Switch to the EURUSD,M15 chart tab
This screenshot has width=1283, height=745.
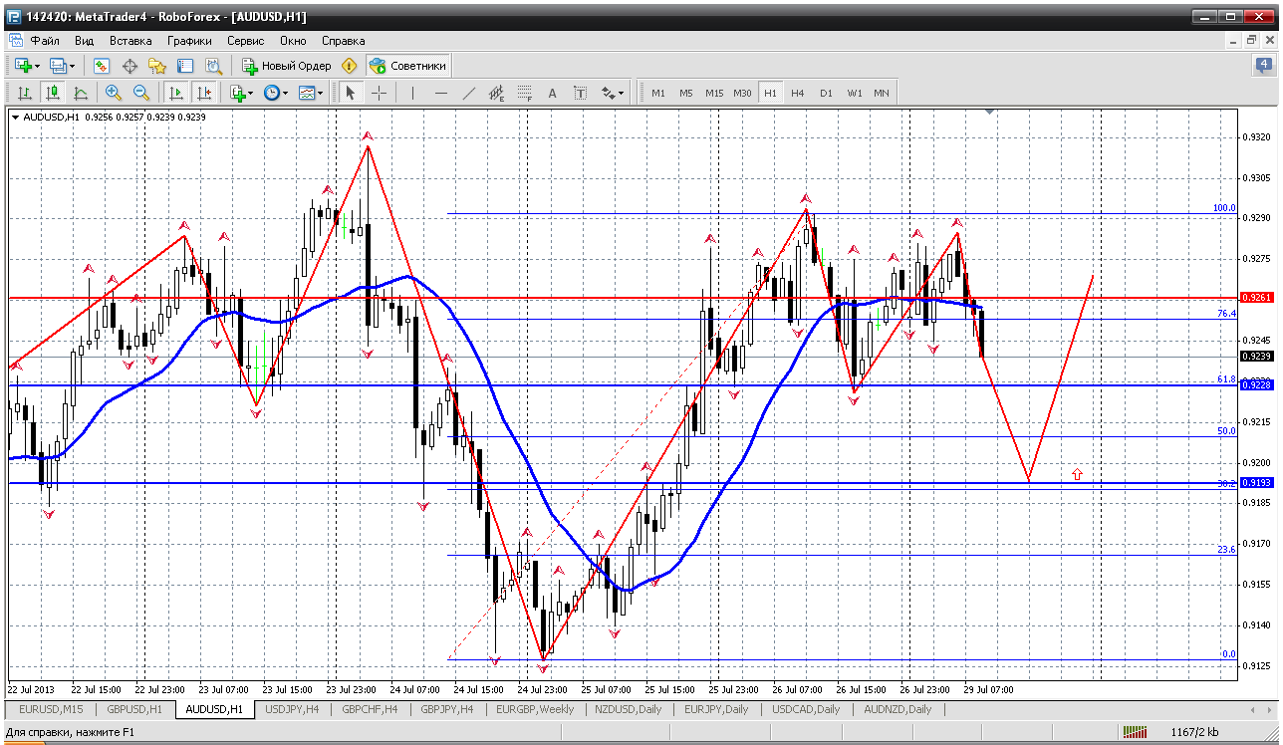[x=51, y=709]
